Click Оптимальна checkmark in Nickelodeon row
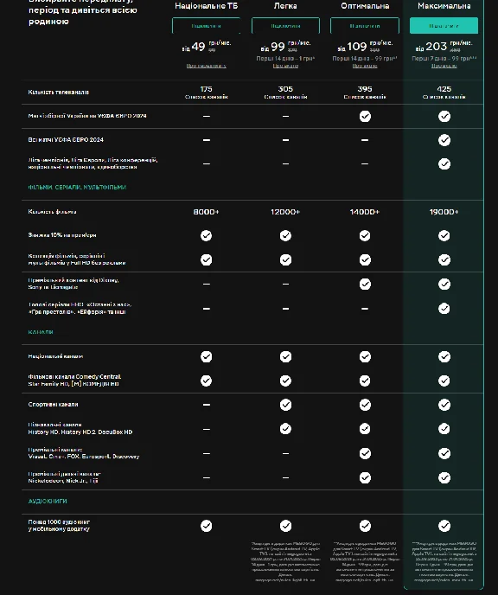 click(365, 477)
